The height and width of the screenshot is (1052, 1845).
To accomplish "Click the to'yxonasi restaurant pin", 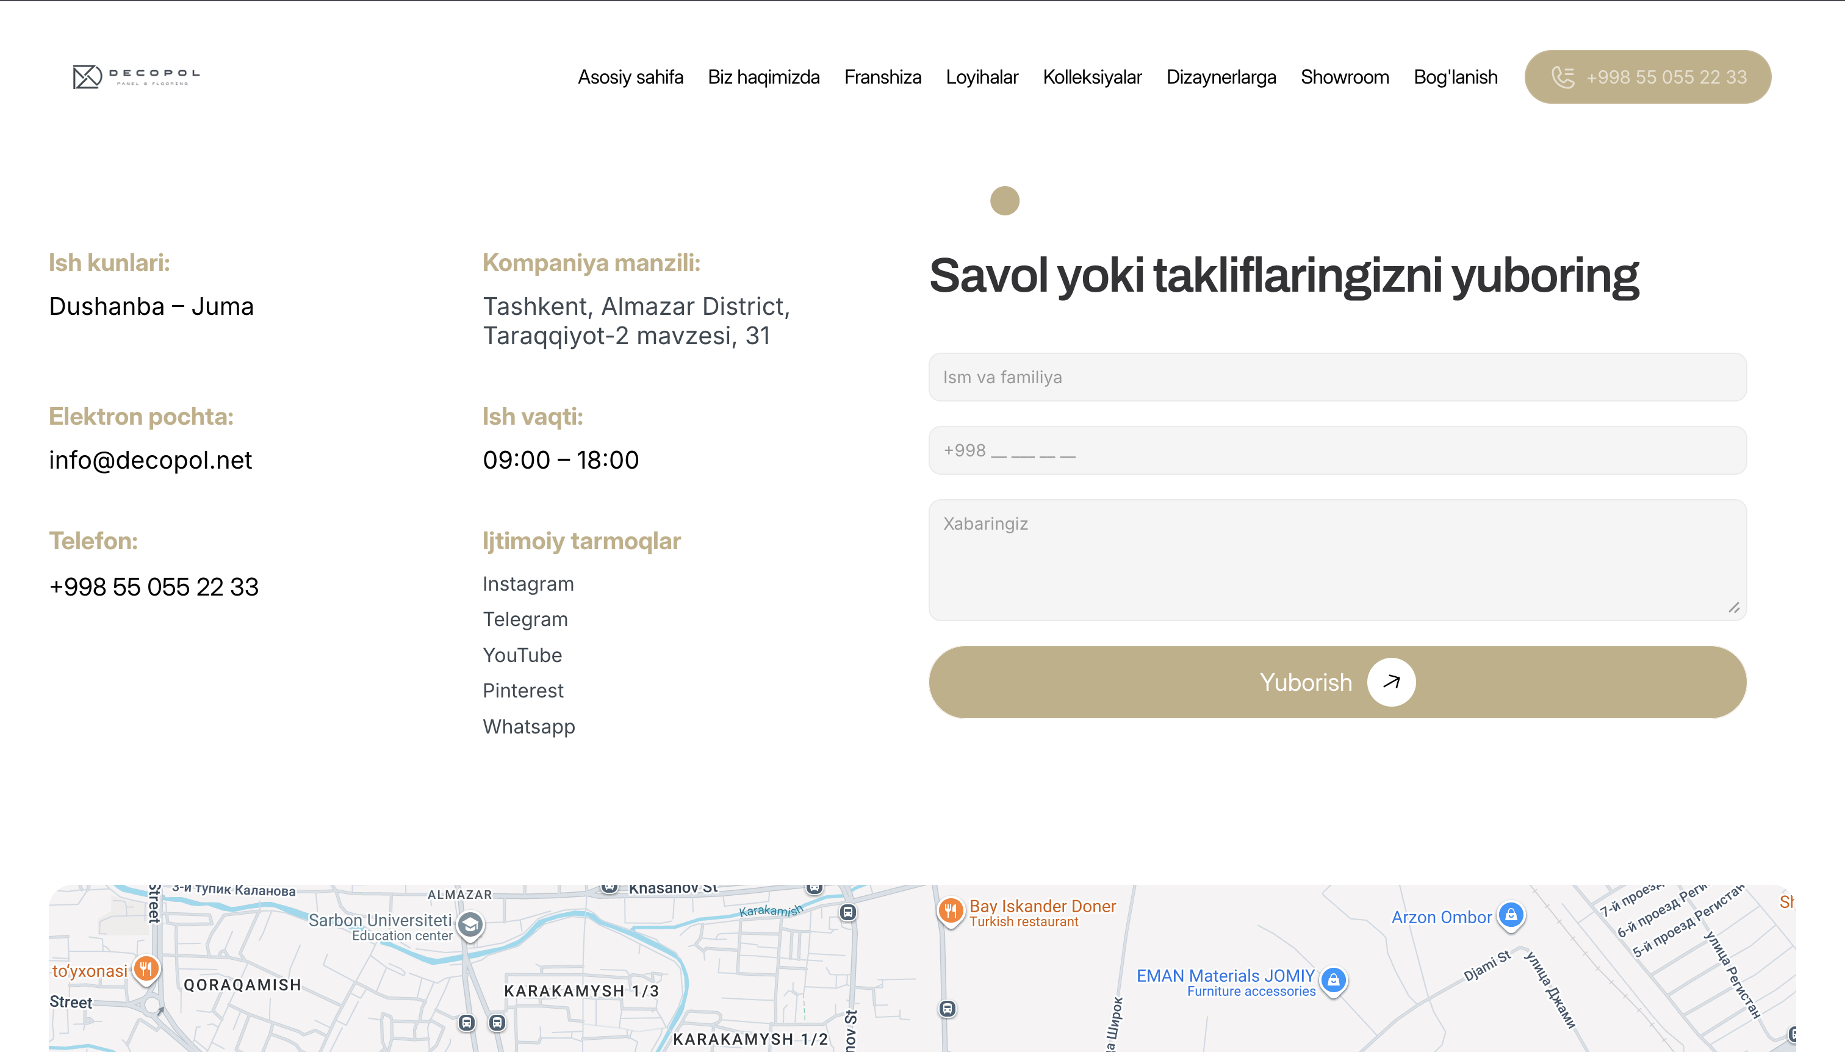I will tap(146, 969).
